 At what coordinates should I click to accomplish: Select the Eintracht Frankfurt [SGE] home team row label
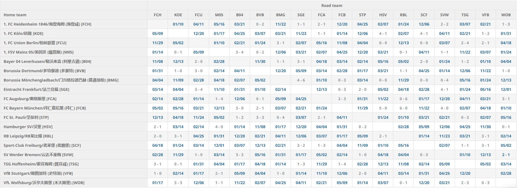point(36,89)
